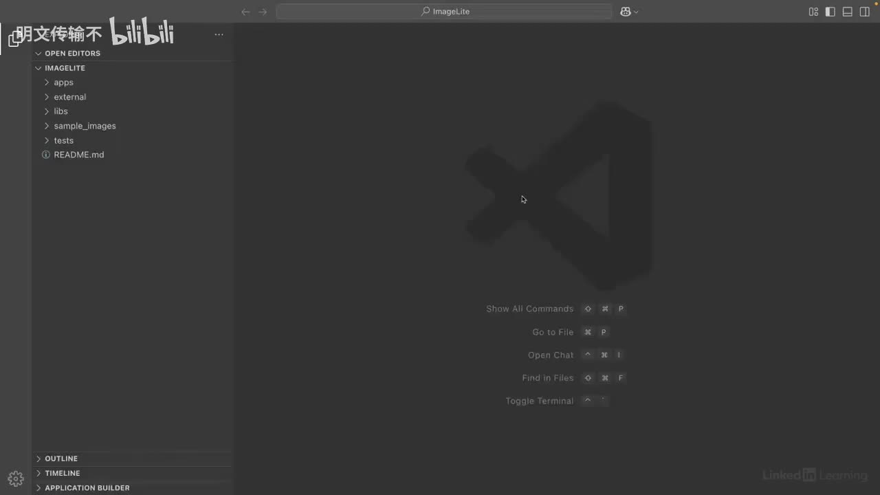Open the ImageLite command center search box
This screenshot has height=495, width=880.
click(444, 12)
